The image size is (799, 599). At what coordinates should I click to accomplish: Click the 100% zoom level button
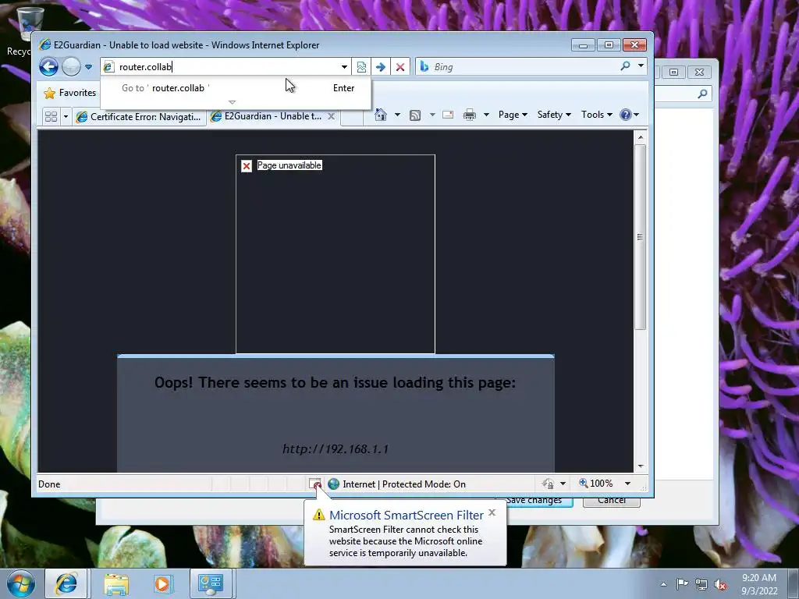[595, 484]
